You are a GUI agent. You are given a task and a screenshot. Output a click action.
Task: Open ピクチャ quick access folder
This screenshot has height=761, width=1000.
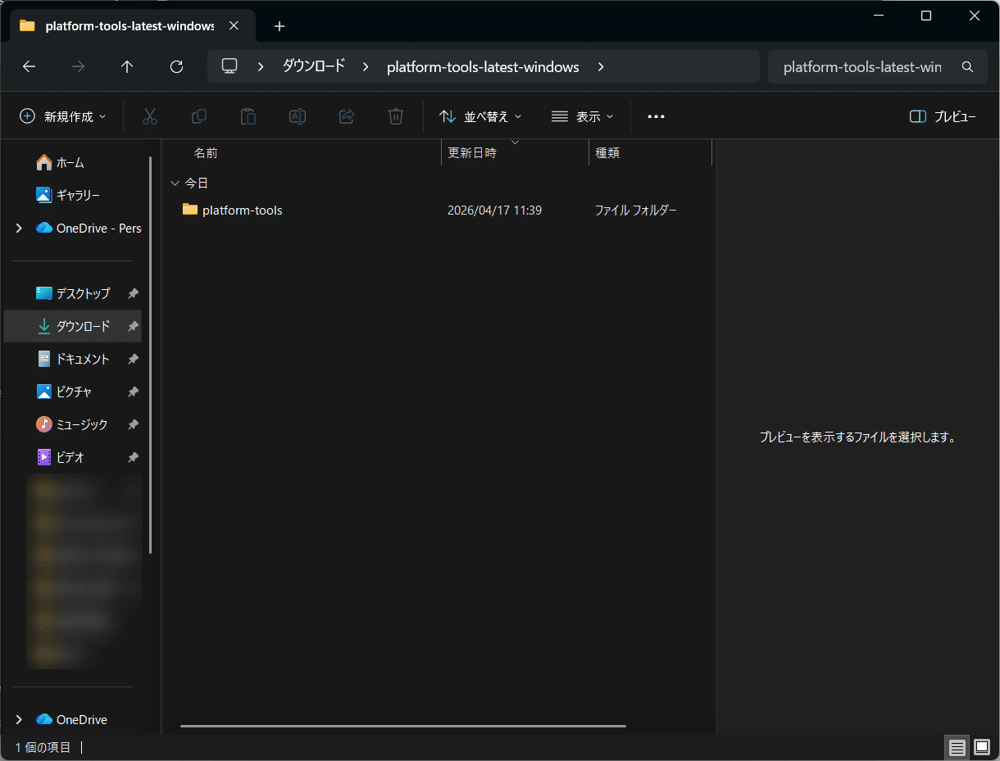coord(72,392)
